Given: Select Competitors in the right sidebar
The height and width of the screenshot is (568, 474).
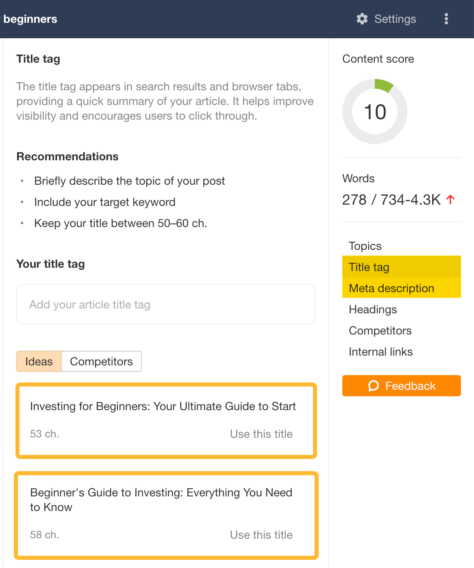Looking at the screenshot, I should (380, 331).
